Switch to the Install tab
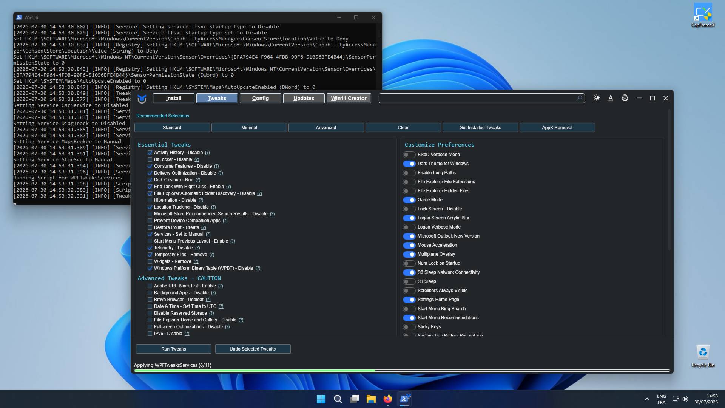The width and height of the screenshot is (725, 408). [x=174, y=98]
